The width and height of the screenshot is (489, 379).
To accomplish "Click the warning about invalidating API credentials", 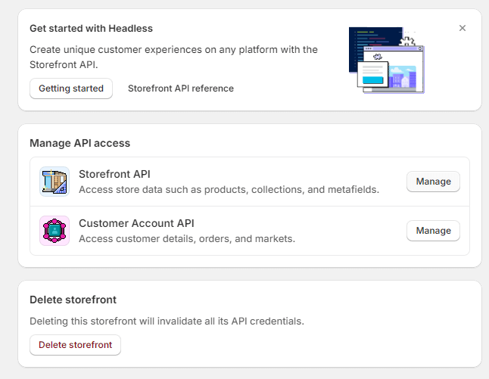I will click(x=167, y=321).
